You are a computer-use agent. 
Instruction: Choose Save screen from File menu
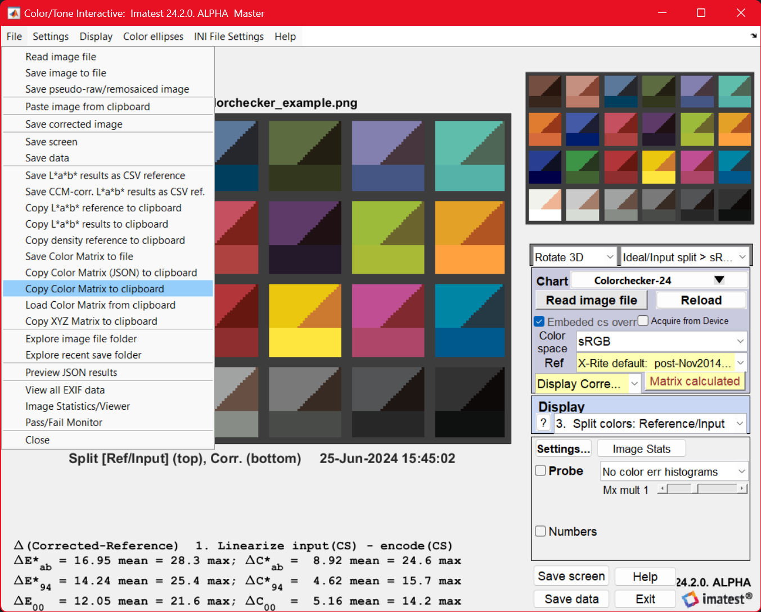coord(108,142)
